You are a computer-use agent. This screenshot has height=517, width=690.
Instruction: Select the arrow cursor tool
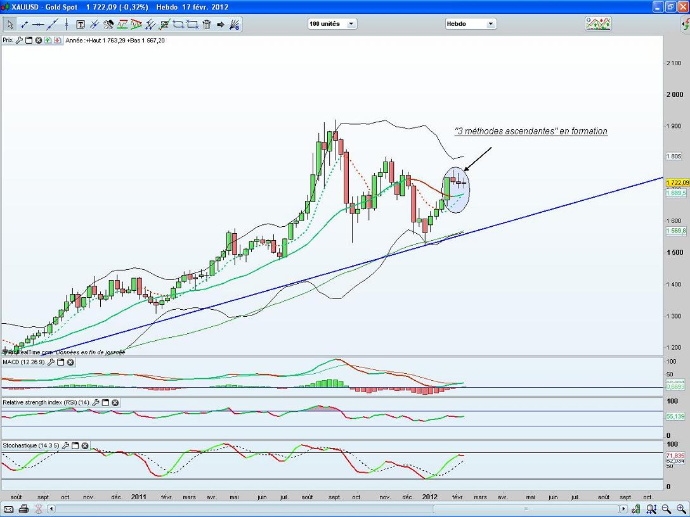[x=10, y=25]
